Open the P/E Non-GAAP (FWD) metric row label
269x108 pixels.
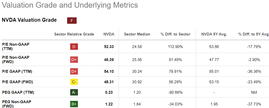click(16, 59)
